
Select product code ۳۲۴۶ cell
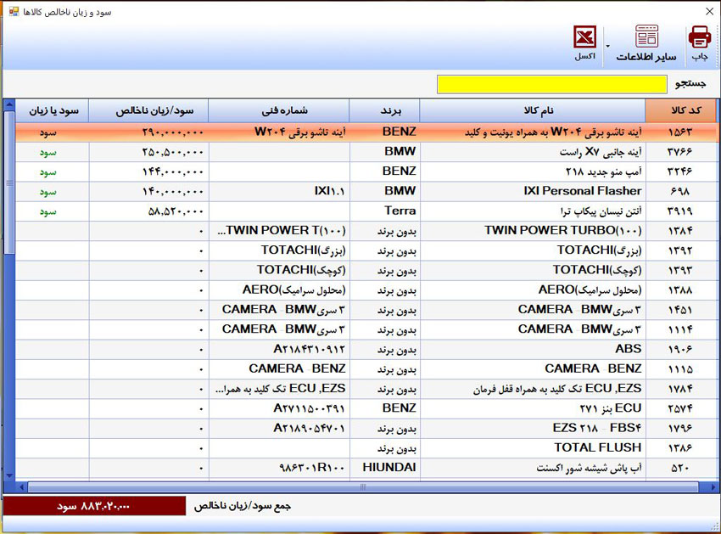pyautogui.click(x=680, y=171)
